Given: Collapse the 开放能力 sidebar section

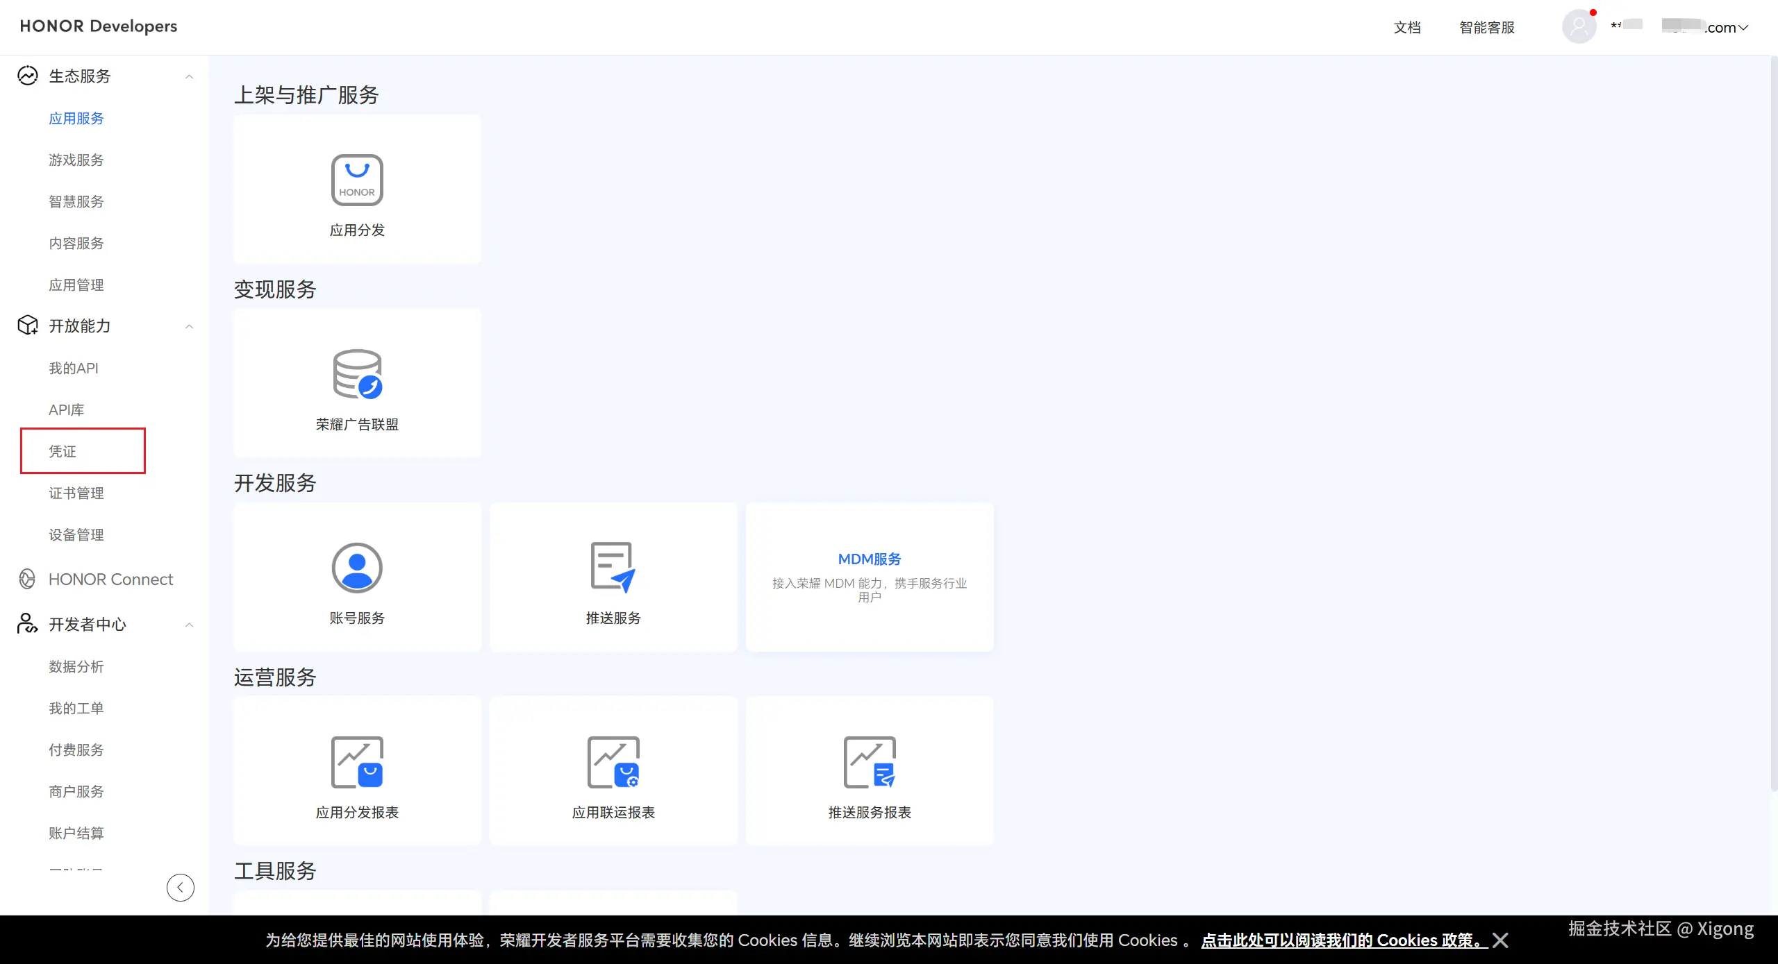Looking at the screenshot, I should (189, 326).
